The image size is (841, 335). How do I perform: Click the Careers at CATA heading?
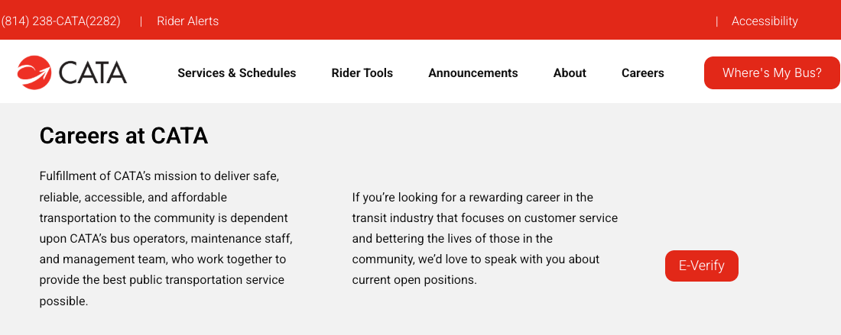tap(123, 136)
